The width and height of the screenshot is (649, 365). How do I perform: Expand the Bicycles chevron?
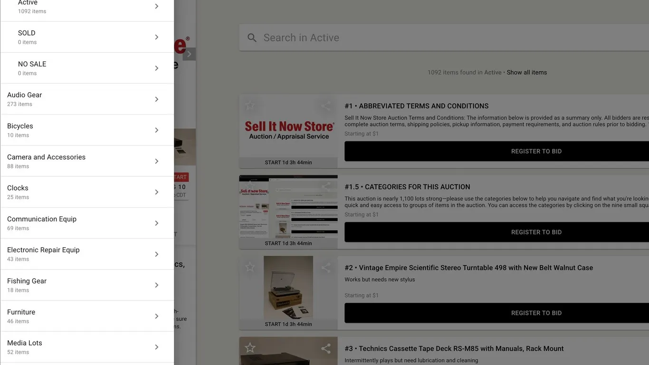tap(157, 130)
